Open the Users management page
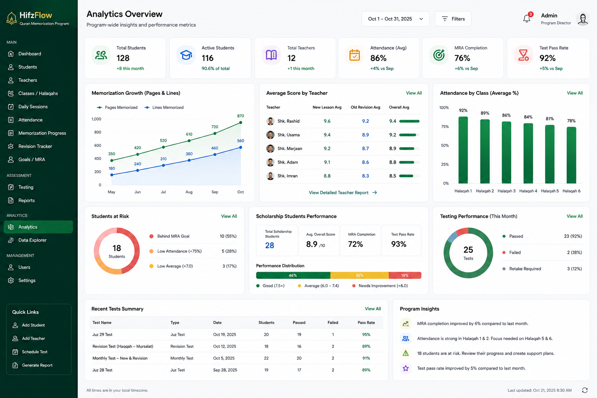The height and width of the screenshot is (398, 597). [x=38, y=267]
